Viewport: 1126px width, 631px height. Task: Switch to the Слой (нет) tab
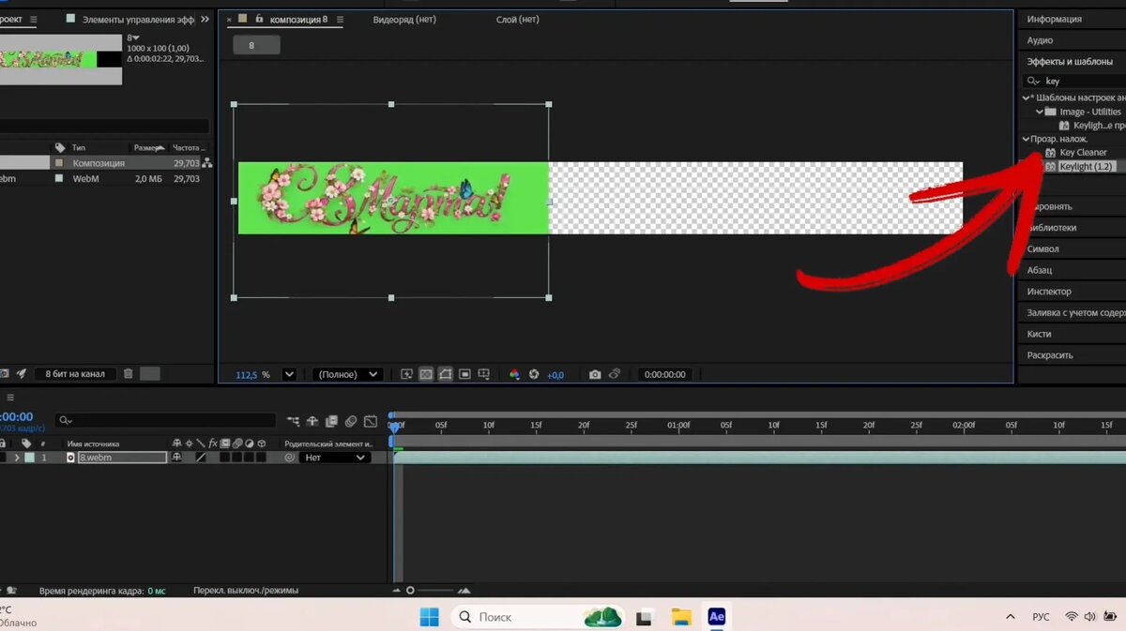(x=517, y=19)
